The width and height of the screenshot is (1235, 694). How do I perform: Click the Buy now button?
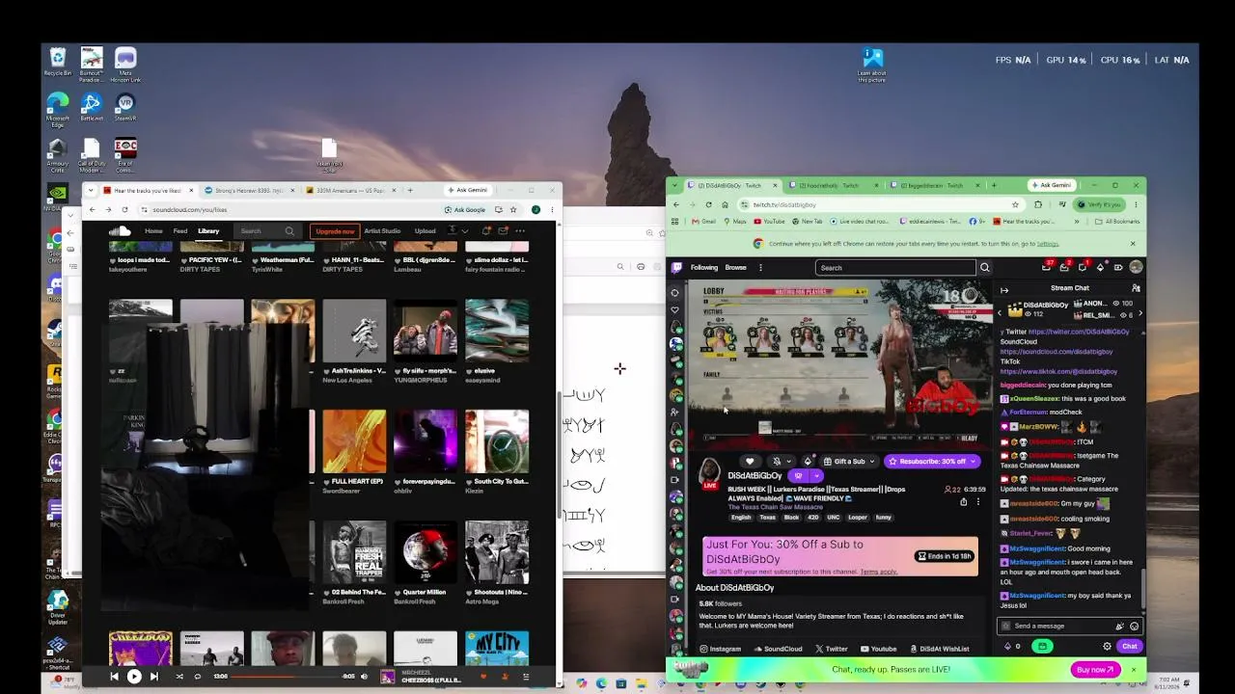(x=1095, y=669)
